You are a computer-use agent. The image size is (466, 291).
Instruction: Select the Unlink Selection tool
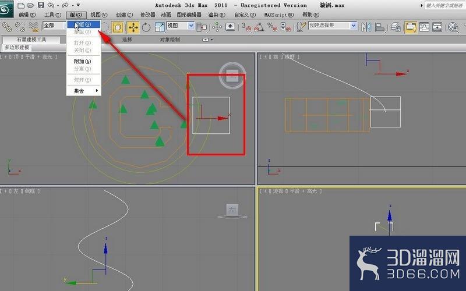20,27
